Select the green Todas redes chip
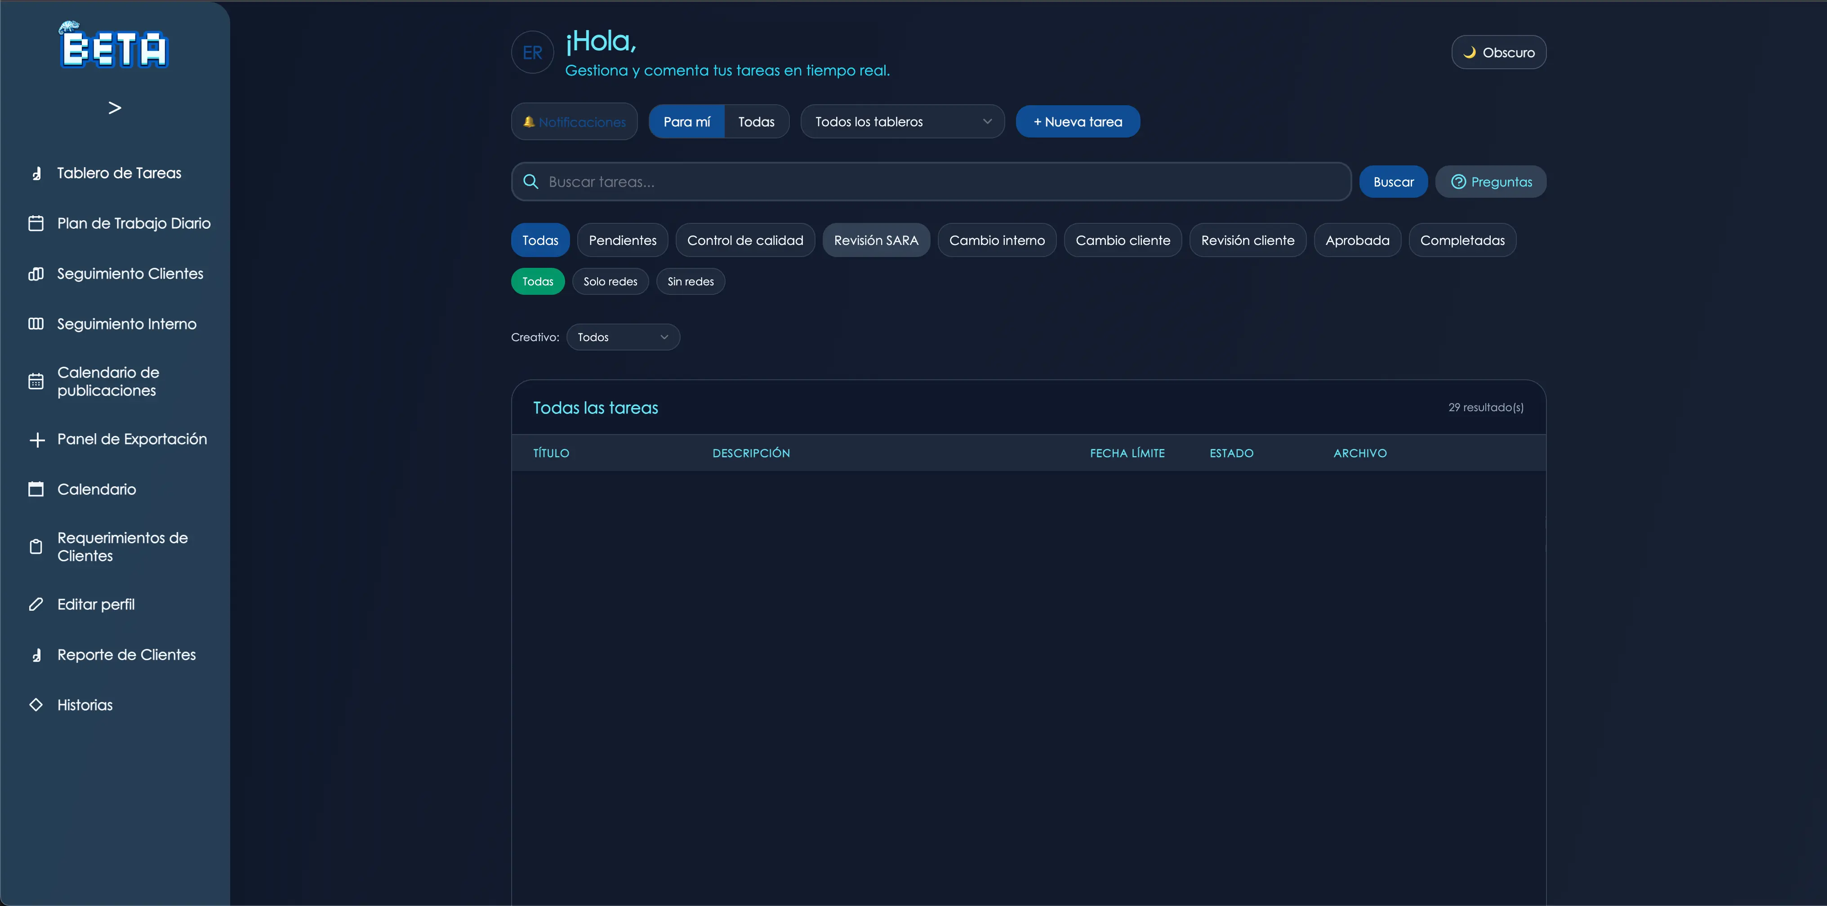The image size is (1827, 906). 538,281
